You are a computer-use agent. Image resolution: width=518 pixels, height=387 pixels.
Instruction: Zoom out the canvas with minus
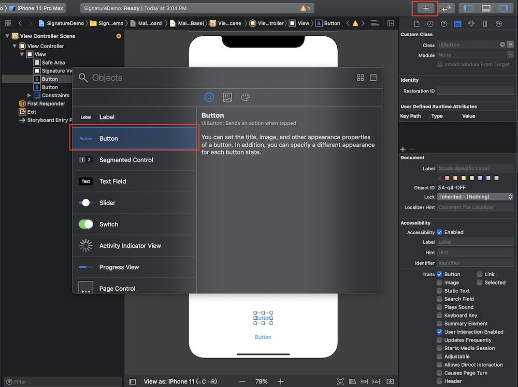pos(242,382)
